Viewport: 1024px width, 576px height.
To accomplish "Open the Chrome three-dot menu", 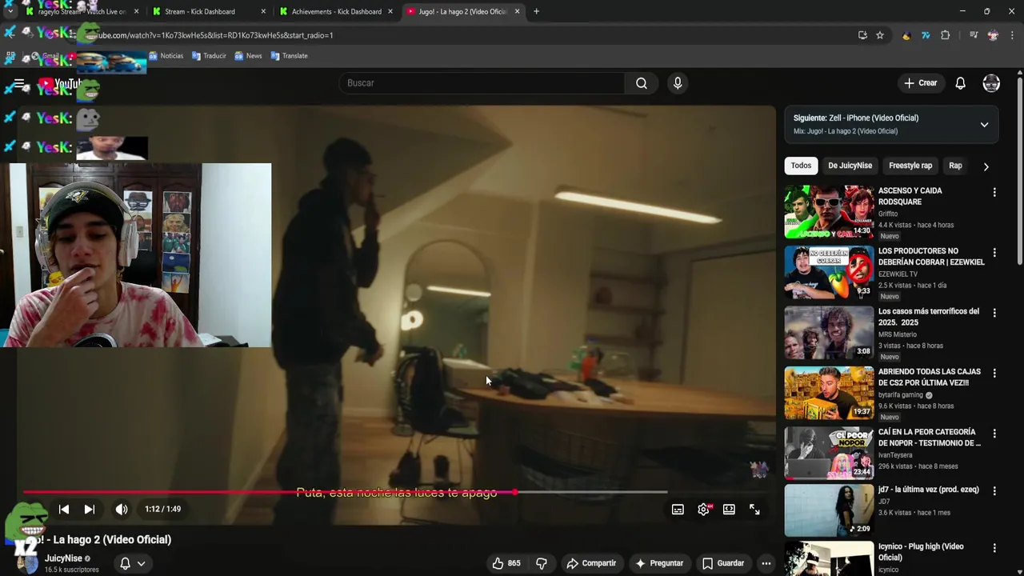I will coord(1012,35).
